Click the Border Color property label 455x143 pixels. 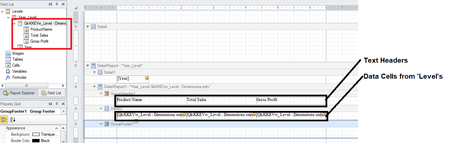pos(20,141)
